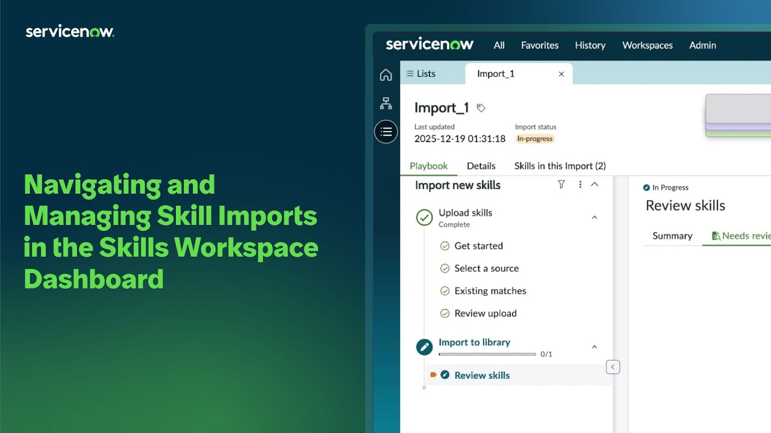Open the playbook filter funnel icon
Image resolution: width=771 pixels, height=433 pixels.
561,185
